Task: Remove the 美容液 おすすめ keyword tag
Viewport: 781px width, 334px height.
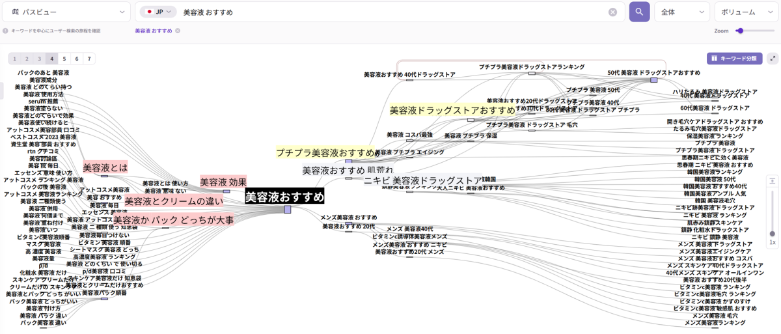Action: tap(178, 31)
